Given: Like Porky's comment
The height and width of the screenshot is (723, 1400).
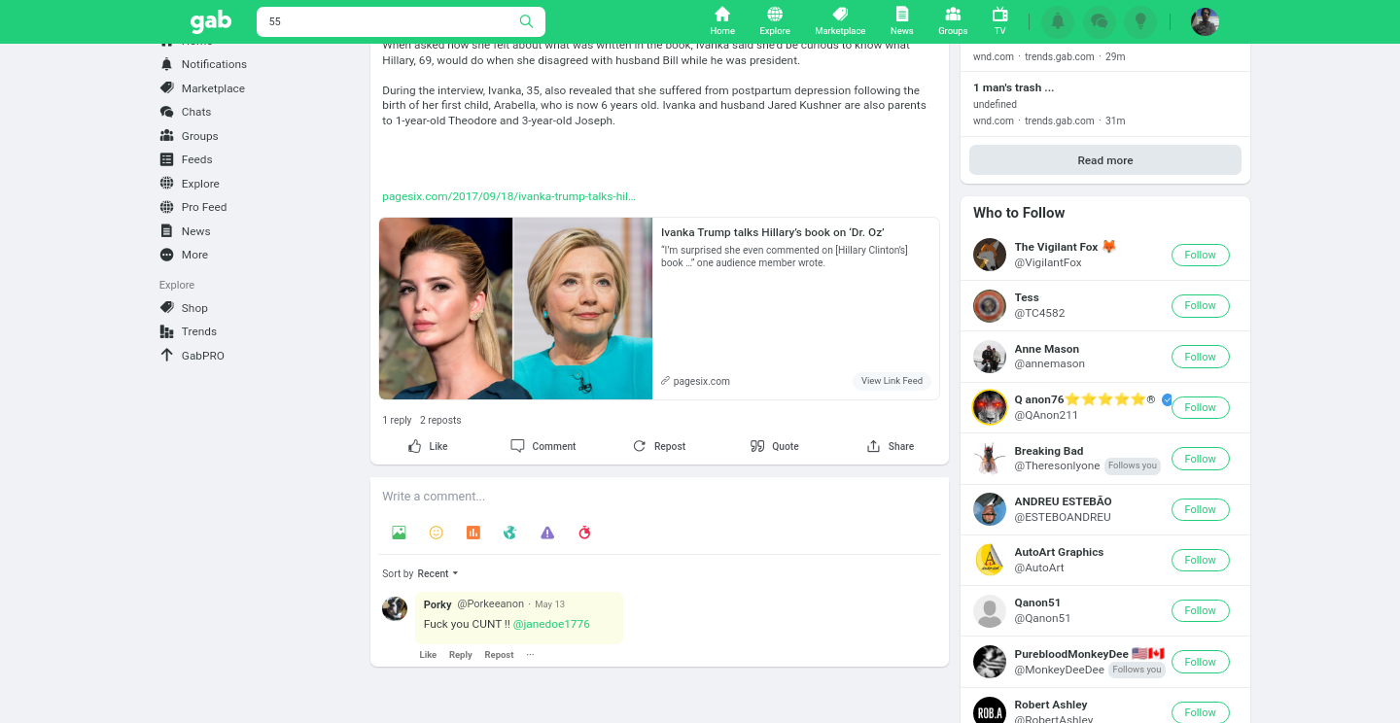Looking at the screenshot, I should (428, 655).
